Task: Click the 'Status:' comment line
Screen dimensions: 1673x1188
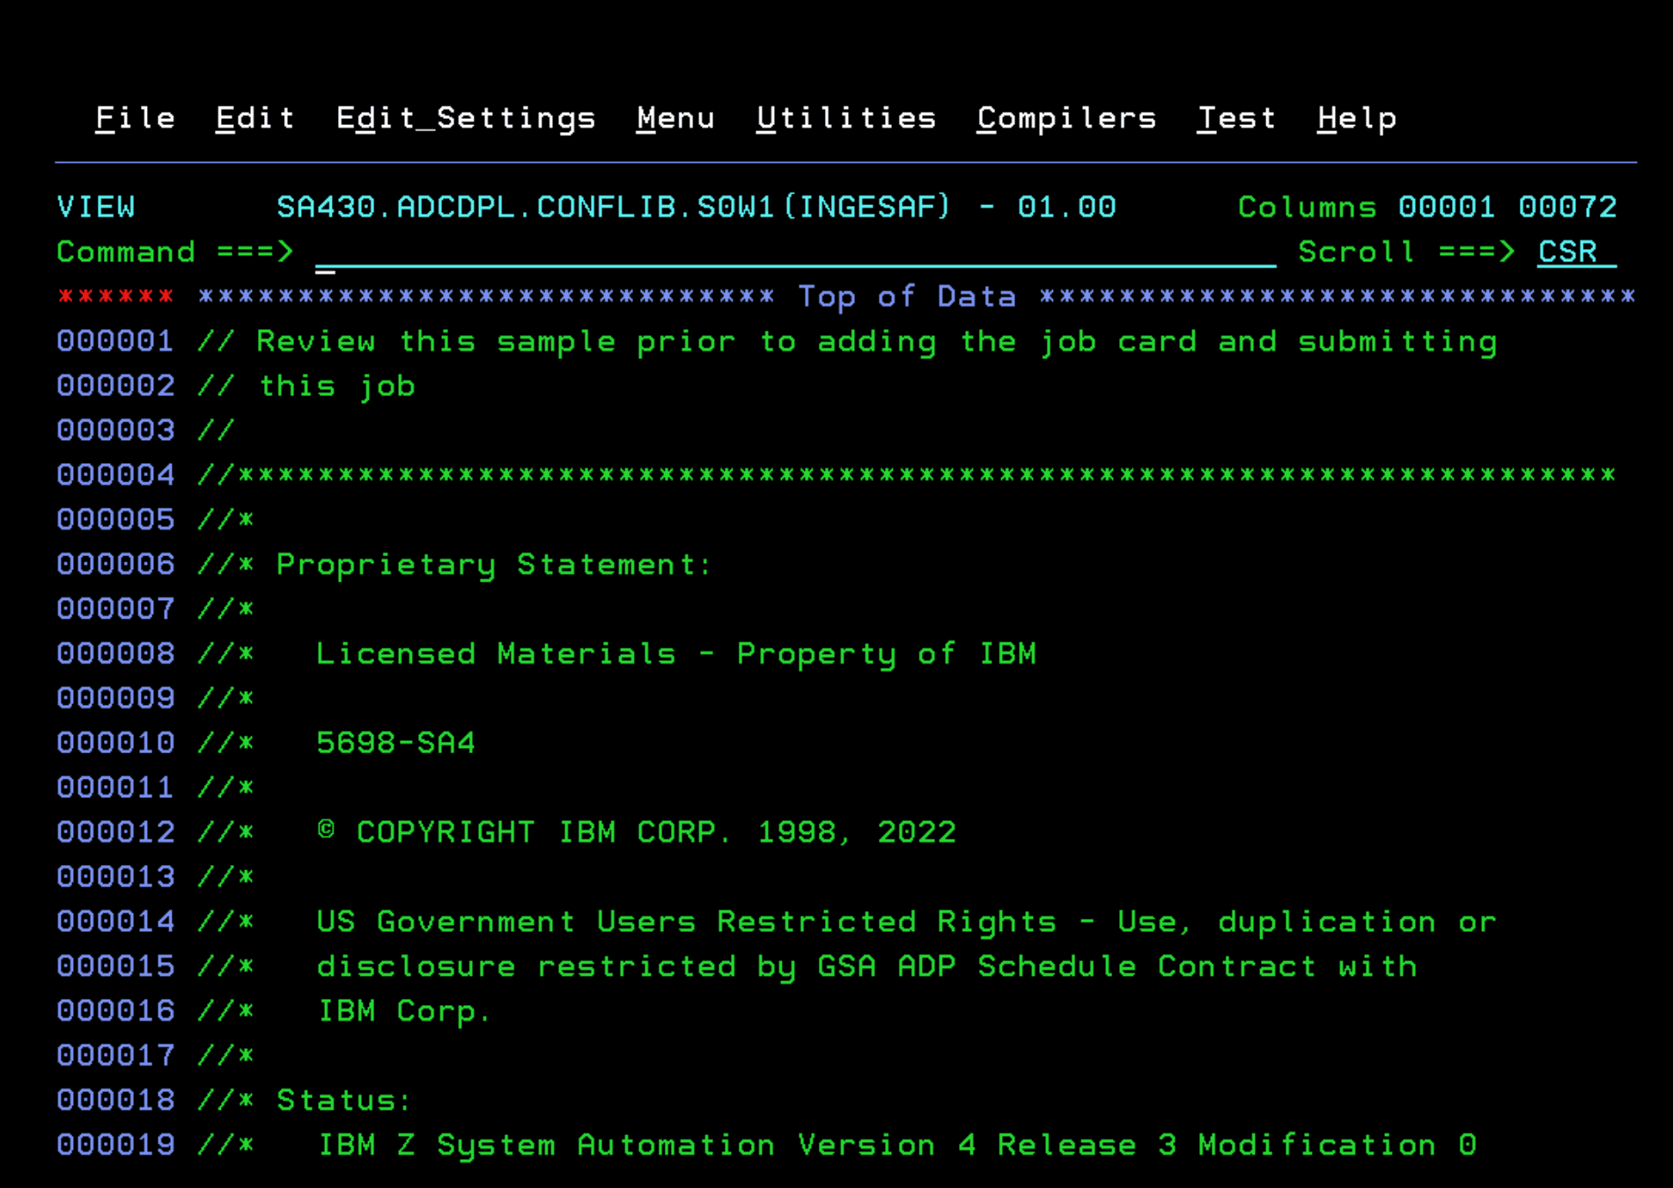Action: coord(343,1100)
